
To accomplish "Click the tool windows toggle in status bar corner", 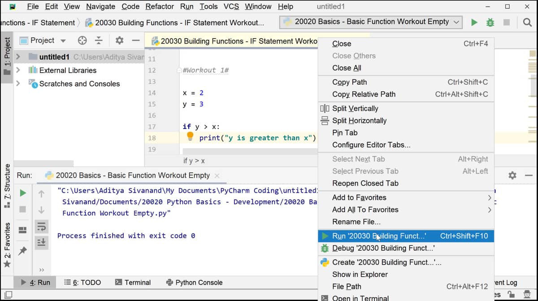I will tap(9, 295).
